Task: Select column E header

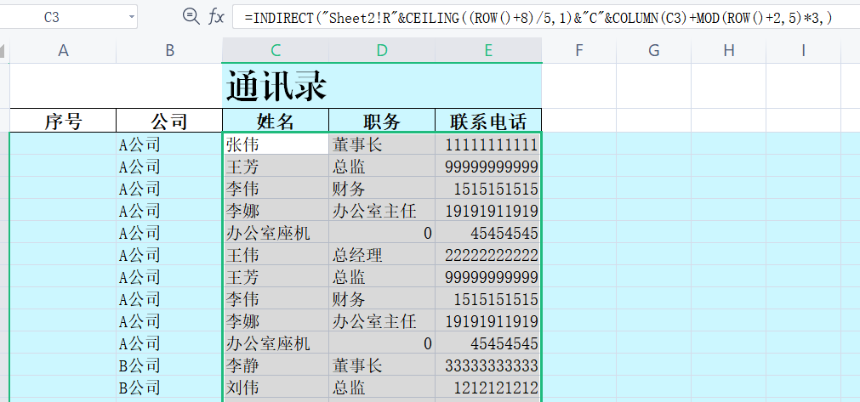Action: (488, 50)
